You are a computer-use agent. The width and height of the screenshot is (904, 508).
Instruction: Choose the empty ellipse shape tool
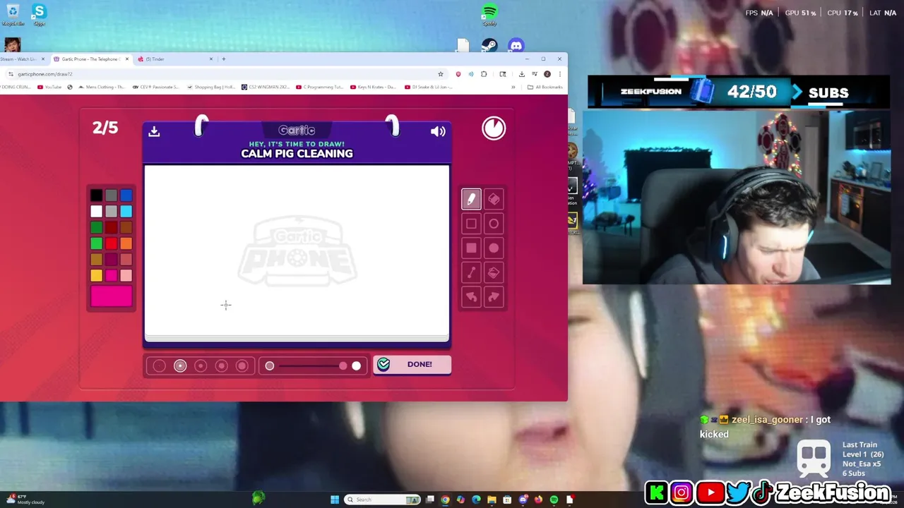(x=494, y=224)
